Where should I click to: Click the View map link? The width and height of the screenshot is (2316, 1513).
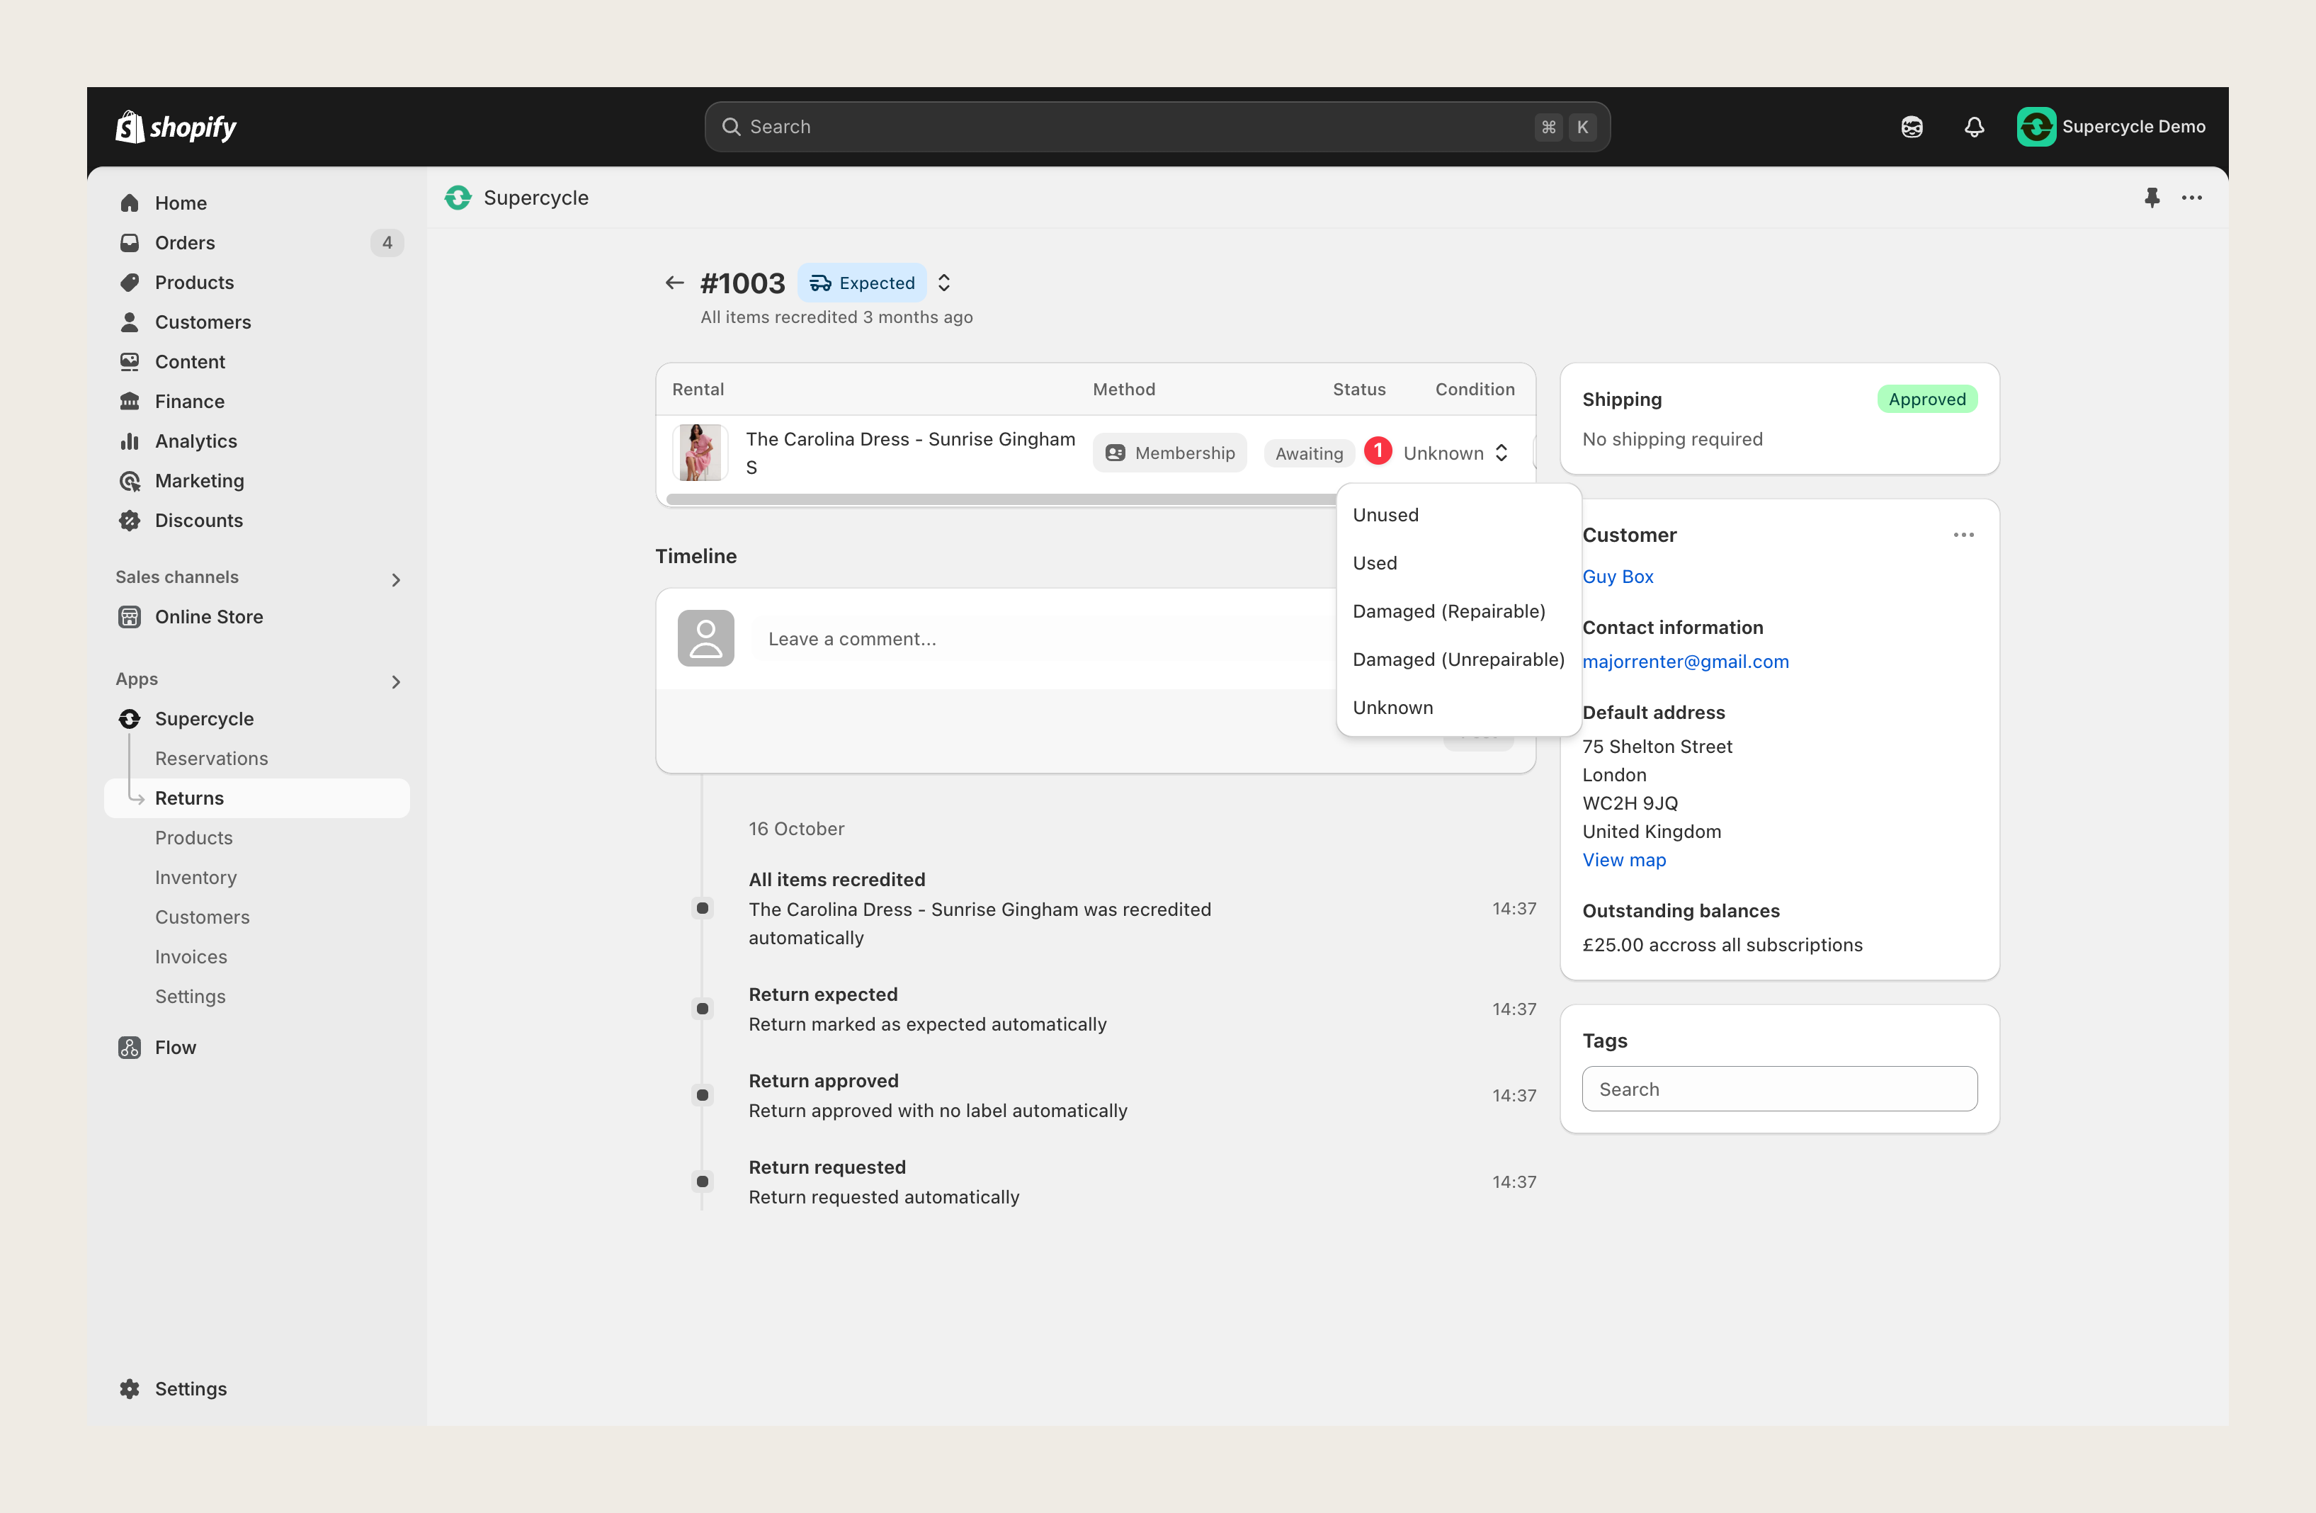1624,859
